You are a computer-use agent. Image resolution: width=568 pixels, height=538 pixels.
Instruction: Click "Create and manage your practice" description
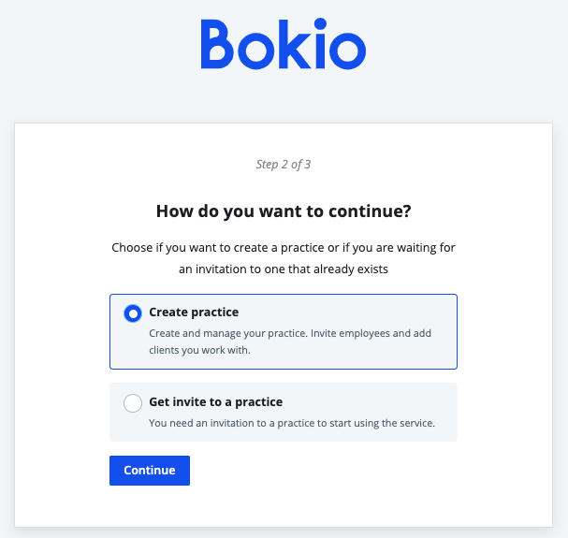point(290,334)
